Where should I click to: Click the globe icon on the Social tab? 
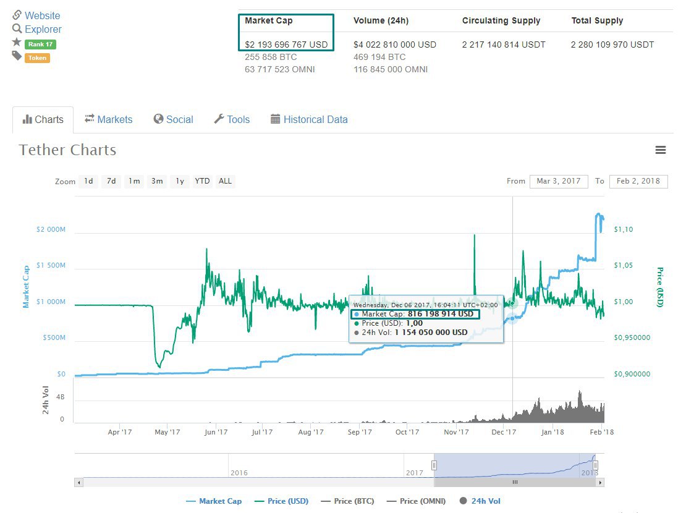tap(158, 119)
